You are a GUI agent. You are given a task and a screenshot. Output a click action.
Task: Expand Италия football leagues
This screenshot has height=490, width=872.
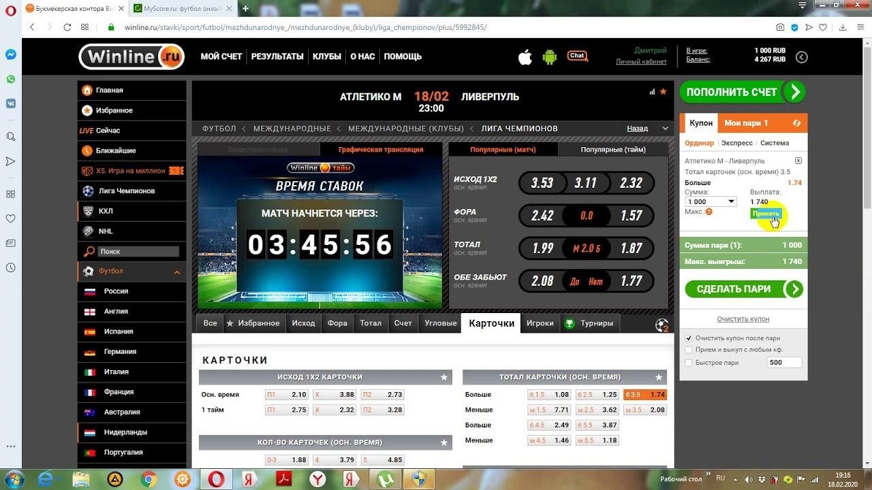(x=132, y=372)
